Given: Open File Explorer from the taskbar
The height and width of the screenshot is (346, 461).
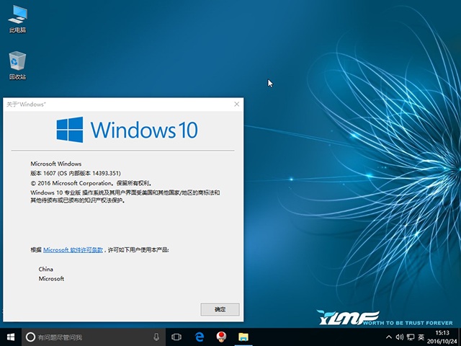Looking at the screenshot, I should (244, 337).
